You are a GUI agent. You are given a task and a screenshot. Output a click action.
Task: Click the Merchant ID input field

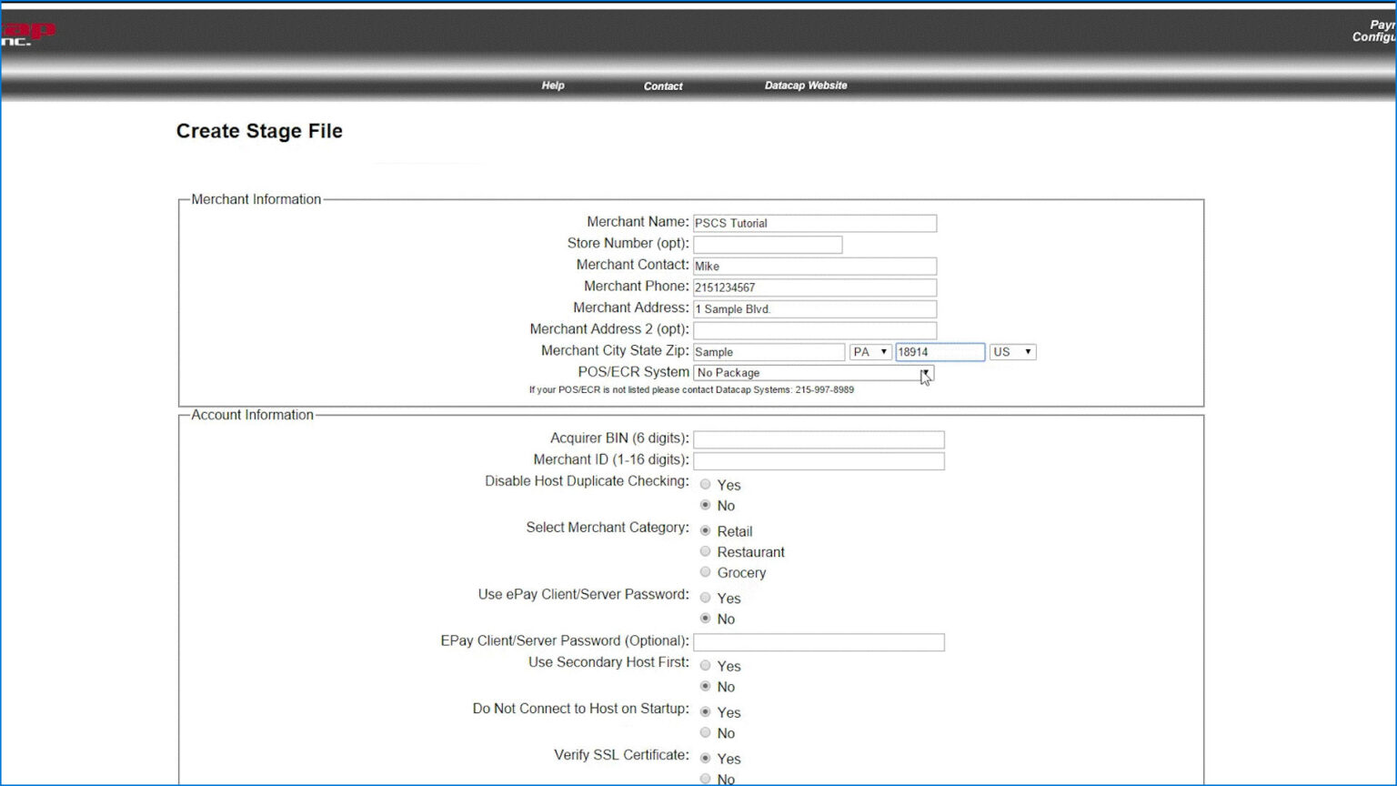point(818,461)
